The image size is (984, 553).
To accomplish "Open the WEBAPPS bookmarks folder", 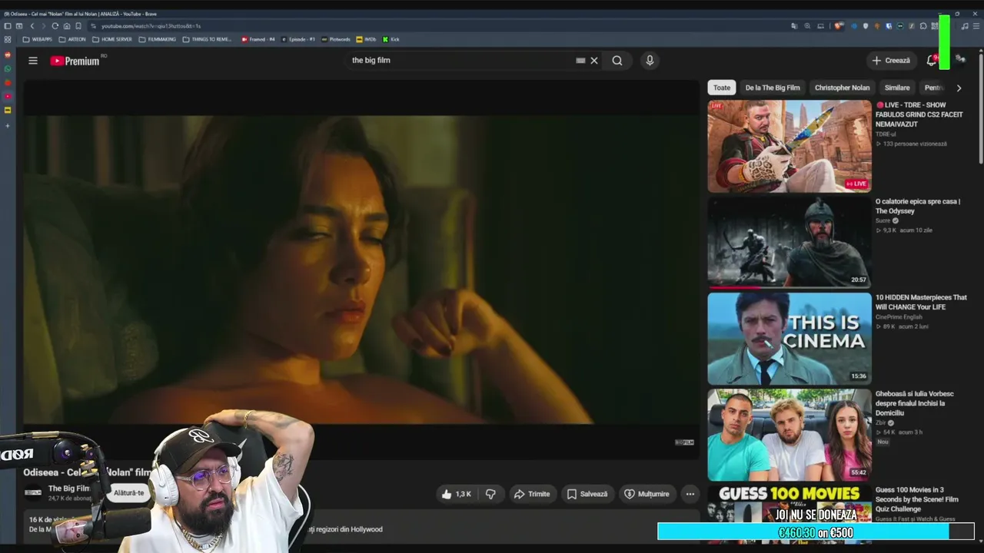I will 38,39.
